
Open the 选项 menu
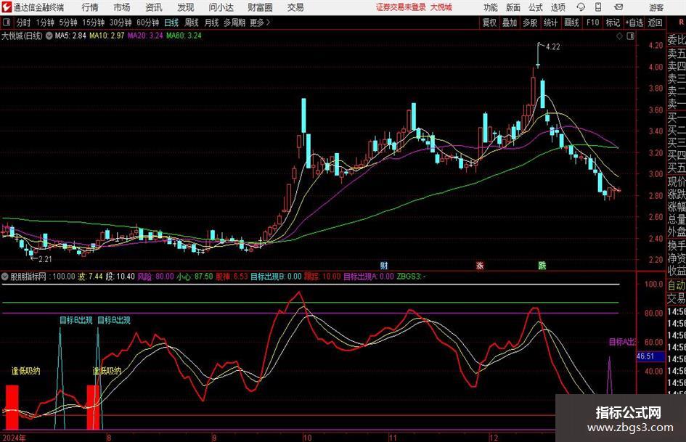coord(558,7)
